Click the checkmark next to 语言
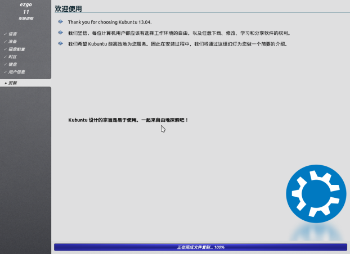The width and height of the screenshot is (350, 254). [5, 34]
